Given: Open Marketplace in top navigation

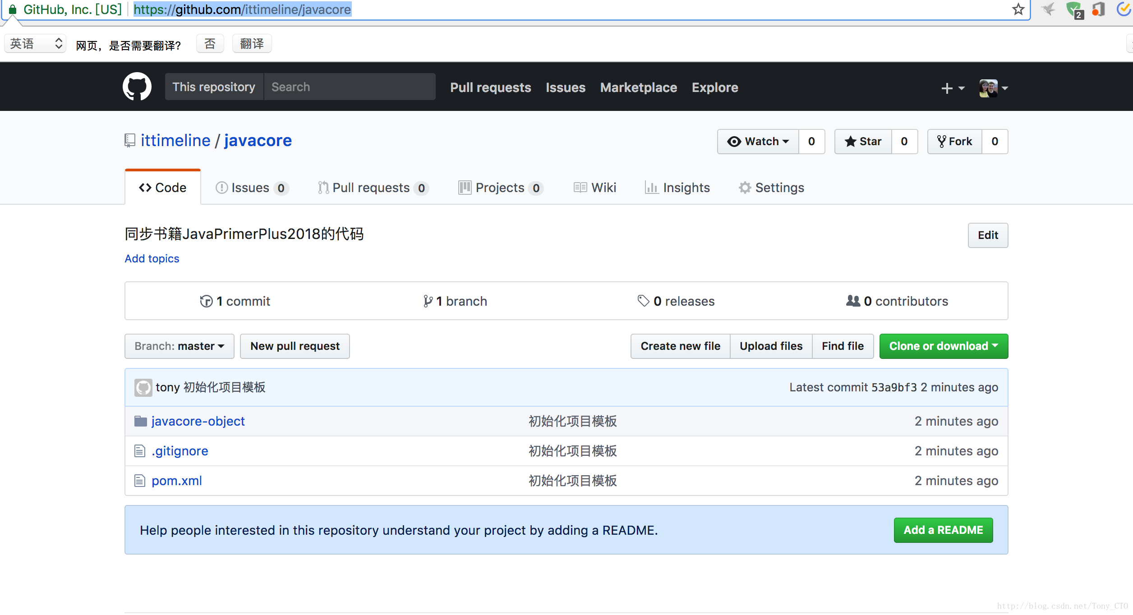Looking at the screenshot, I should pyautogui.click(x=639, y=87).
